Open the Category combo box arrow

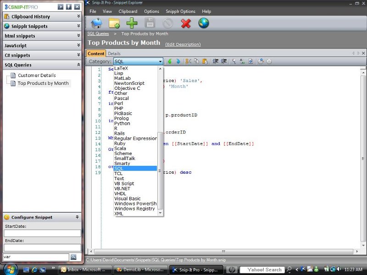[161, 61]
